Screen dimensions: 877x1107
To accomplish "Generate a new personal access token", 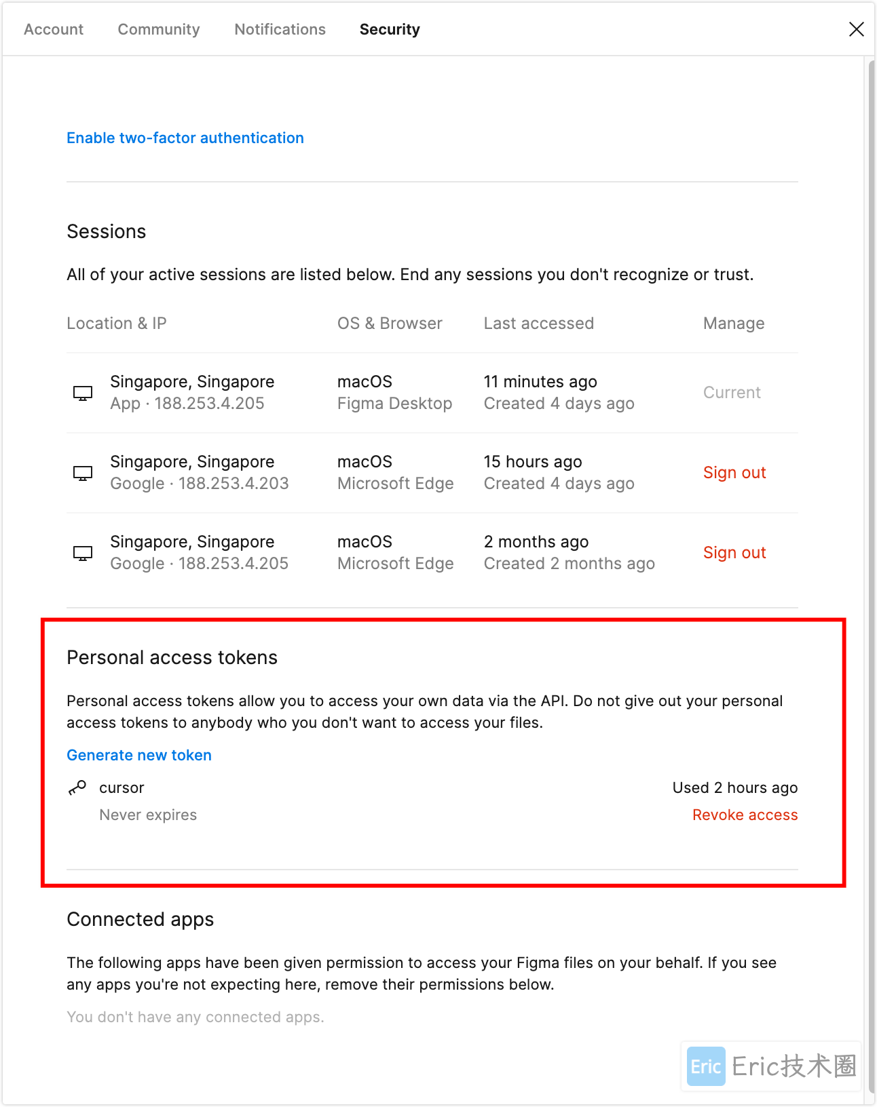I will coord(139,755).
